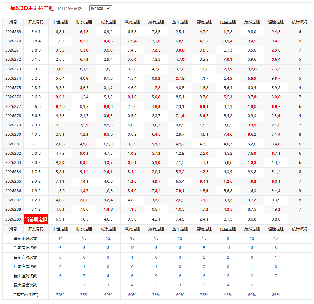The height and width of the screenshot is (304, 314).
Task: Click period number 2026286
Action: point(13,191)
